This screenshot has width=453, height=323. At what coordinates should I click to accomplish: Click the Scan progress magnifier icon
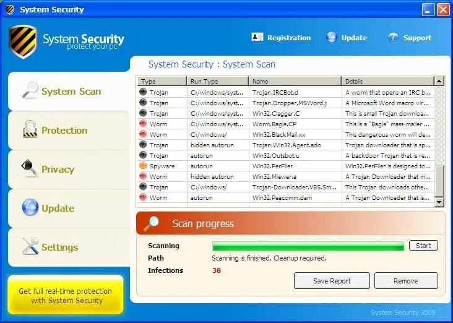pos(151,223)
